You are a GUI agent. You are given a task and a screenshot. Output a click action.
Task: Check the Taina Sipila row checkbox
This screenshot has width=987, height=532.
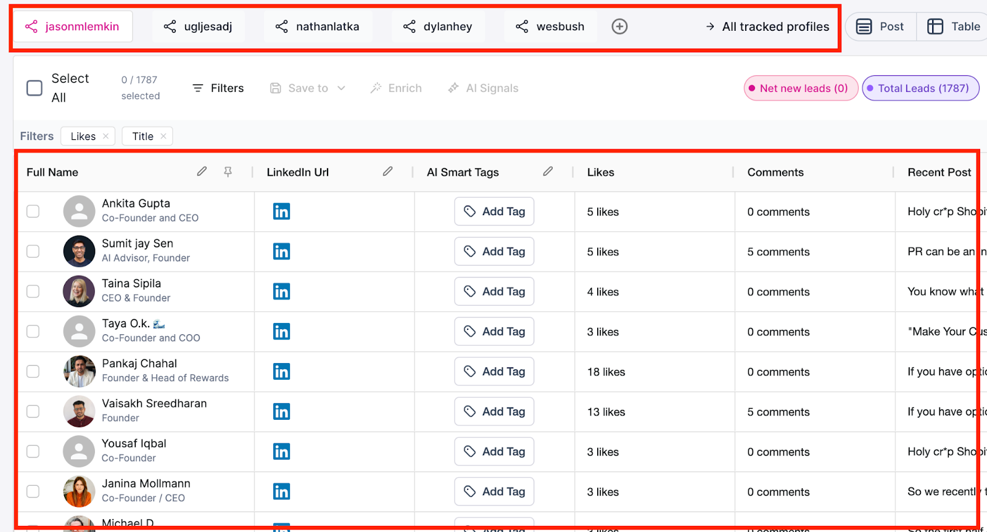point(33,292)
